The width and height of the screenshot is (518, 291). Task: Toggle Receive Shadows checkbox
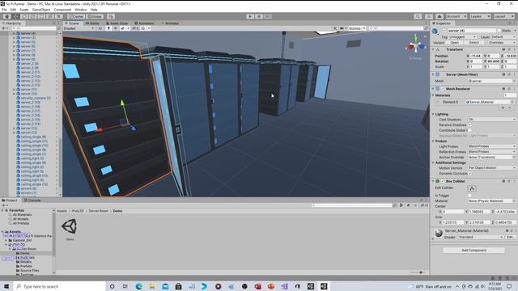[469, 125]
